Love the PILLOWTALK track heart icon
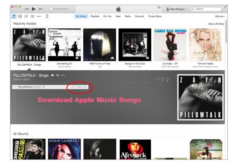239x165 pixels. 73,87
